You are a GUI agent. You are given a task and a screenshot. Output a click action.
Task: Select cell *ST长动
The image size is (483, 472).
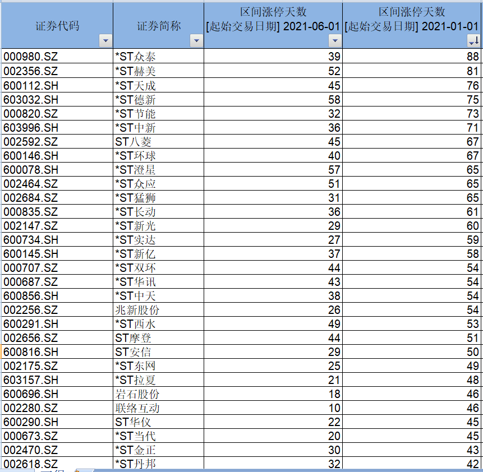[159, 211]
